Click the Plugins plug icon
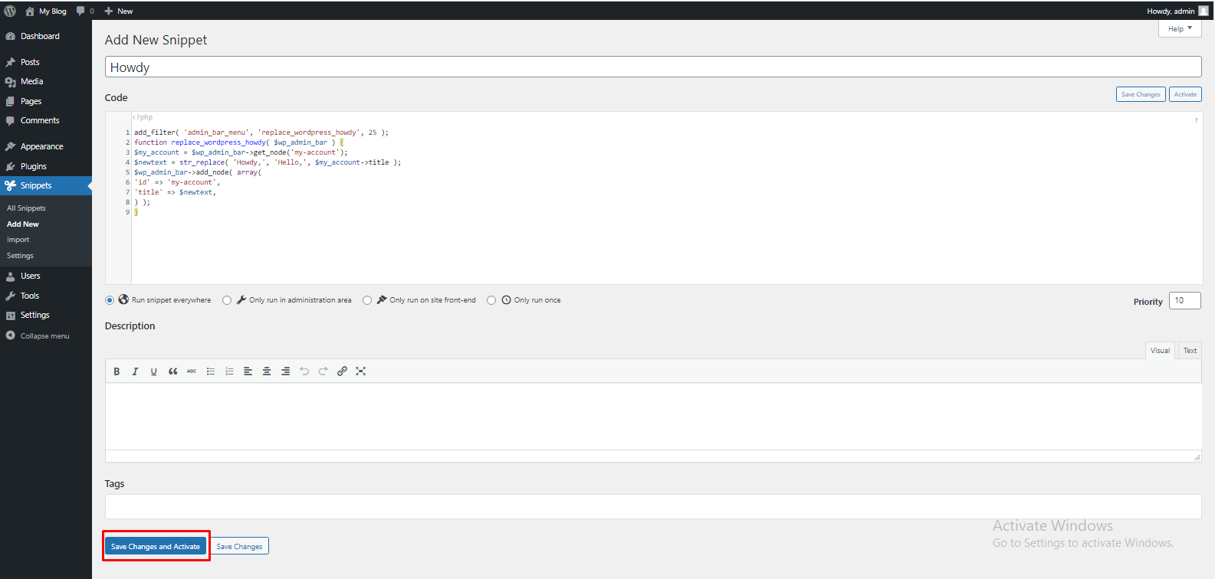1215x579 pixels. point(11,166)
